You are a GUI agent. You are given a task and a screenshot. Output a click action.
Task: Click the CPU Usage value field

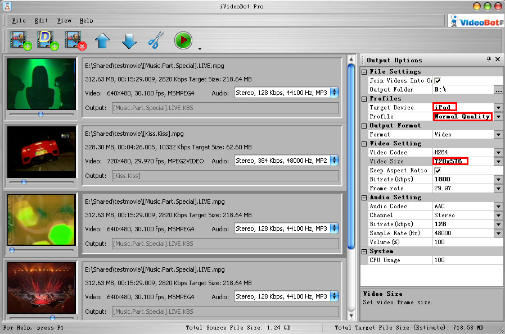467,260
